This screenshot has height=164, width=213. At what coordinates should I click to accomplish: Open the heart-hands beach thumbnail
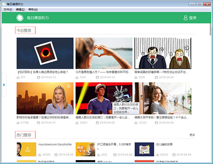[x=104, y=53]
